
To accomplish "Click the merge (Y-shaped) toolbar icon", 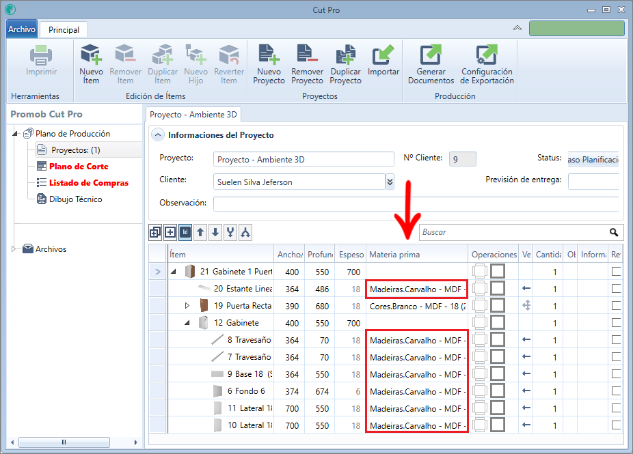I will (x=230, y=232).
